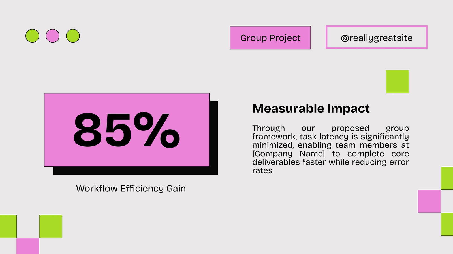
Task: Click the green square touching bottom-left edge
Action: click(8, 226)
